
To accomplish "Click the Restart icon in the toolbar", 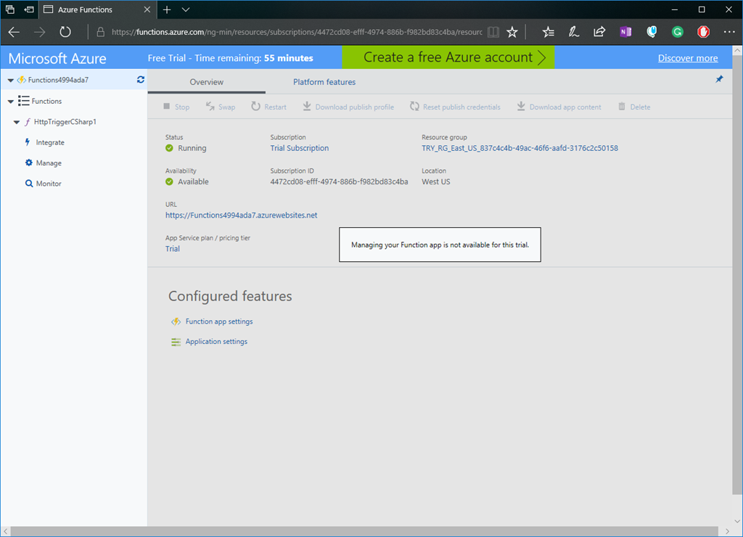I will click(x=256, y=107).
